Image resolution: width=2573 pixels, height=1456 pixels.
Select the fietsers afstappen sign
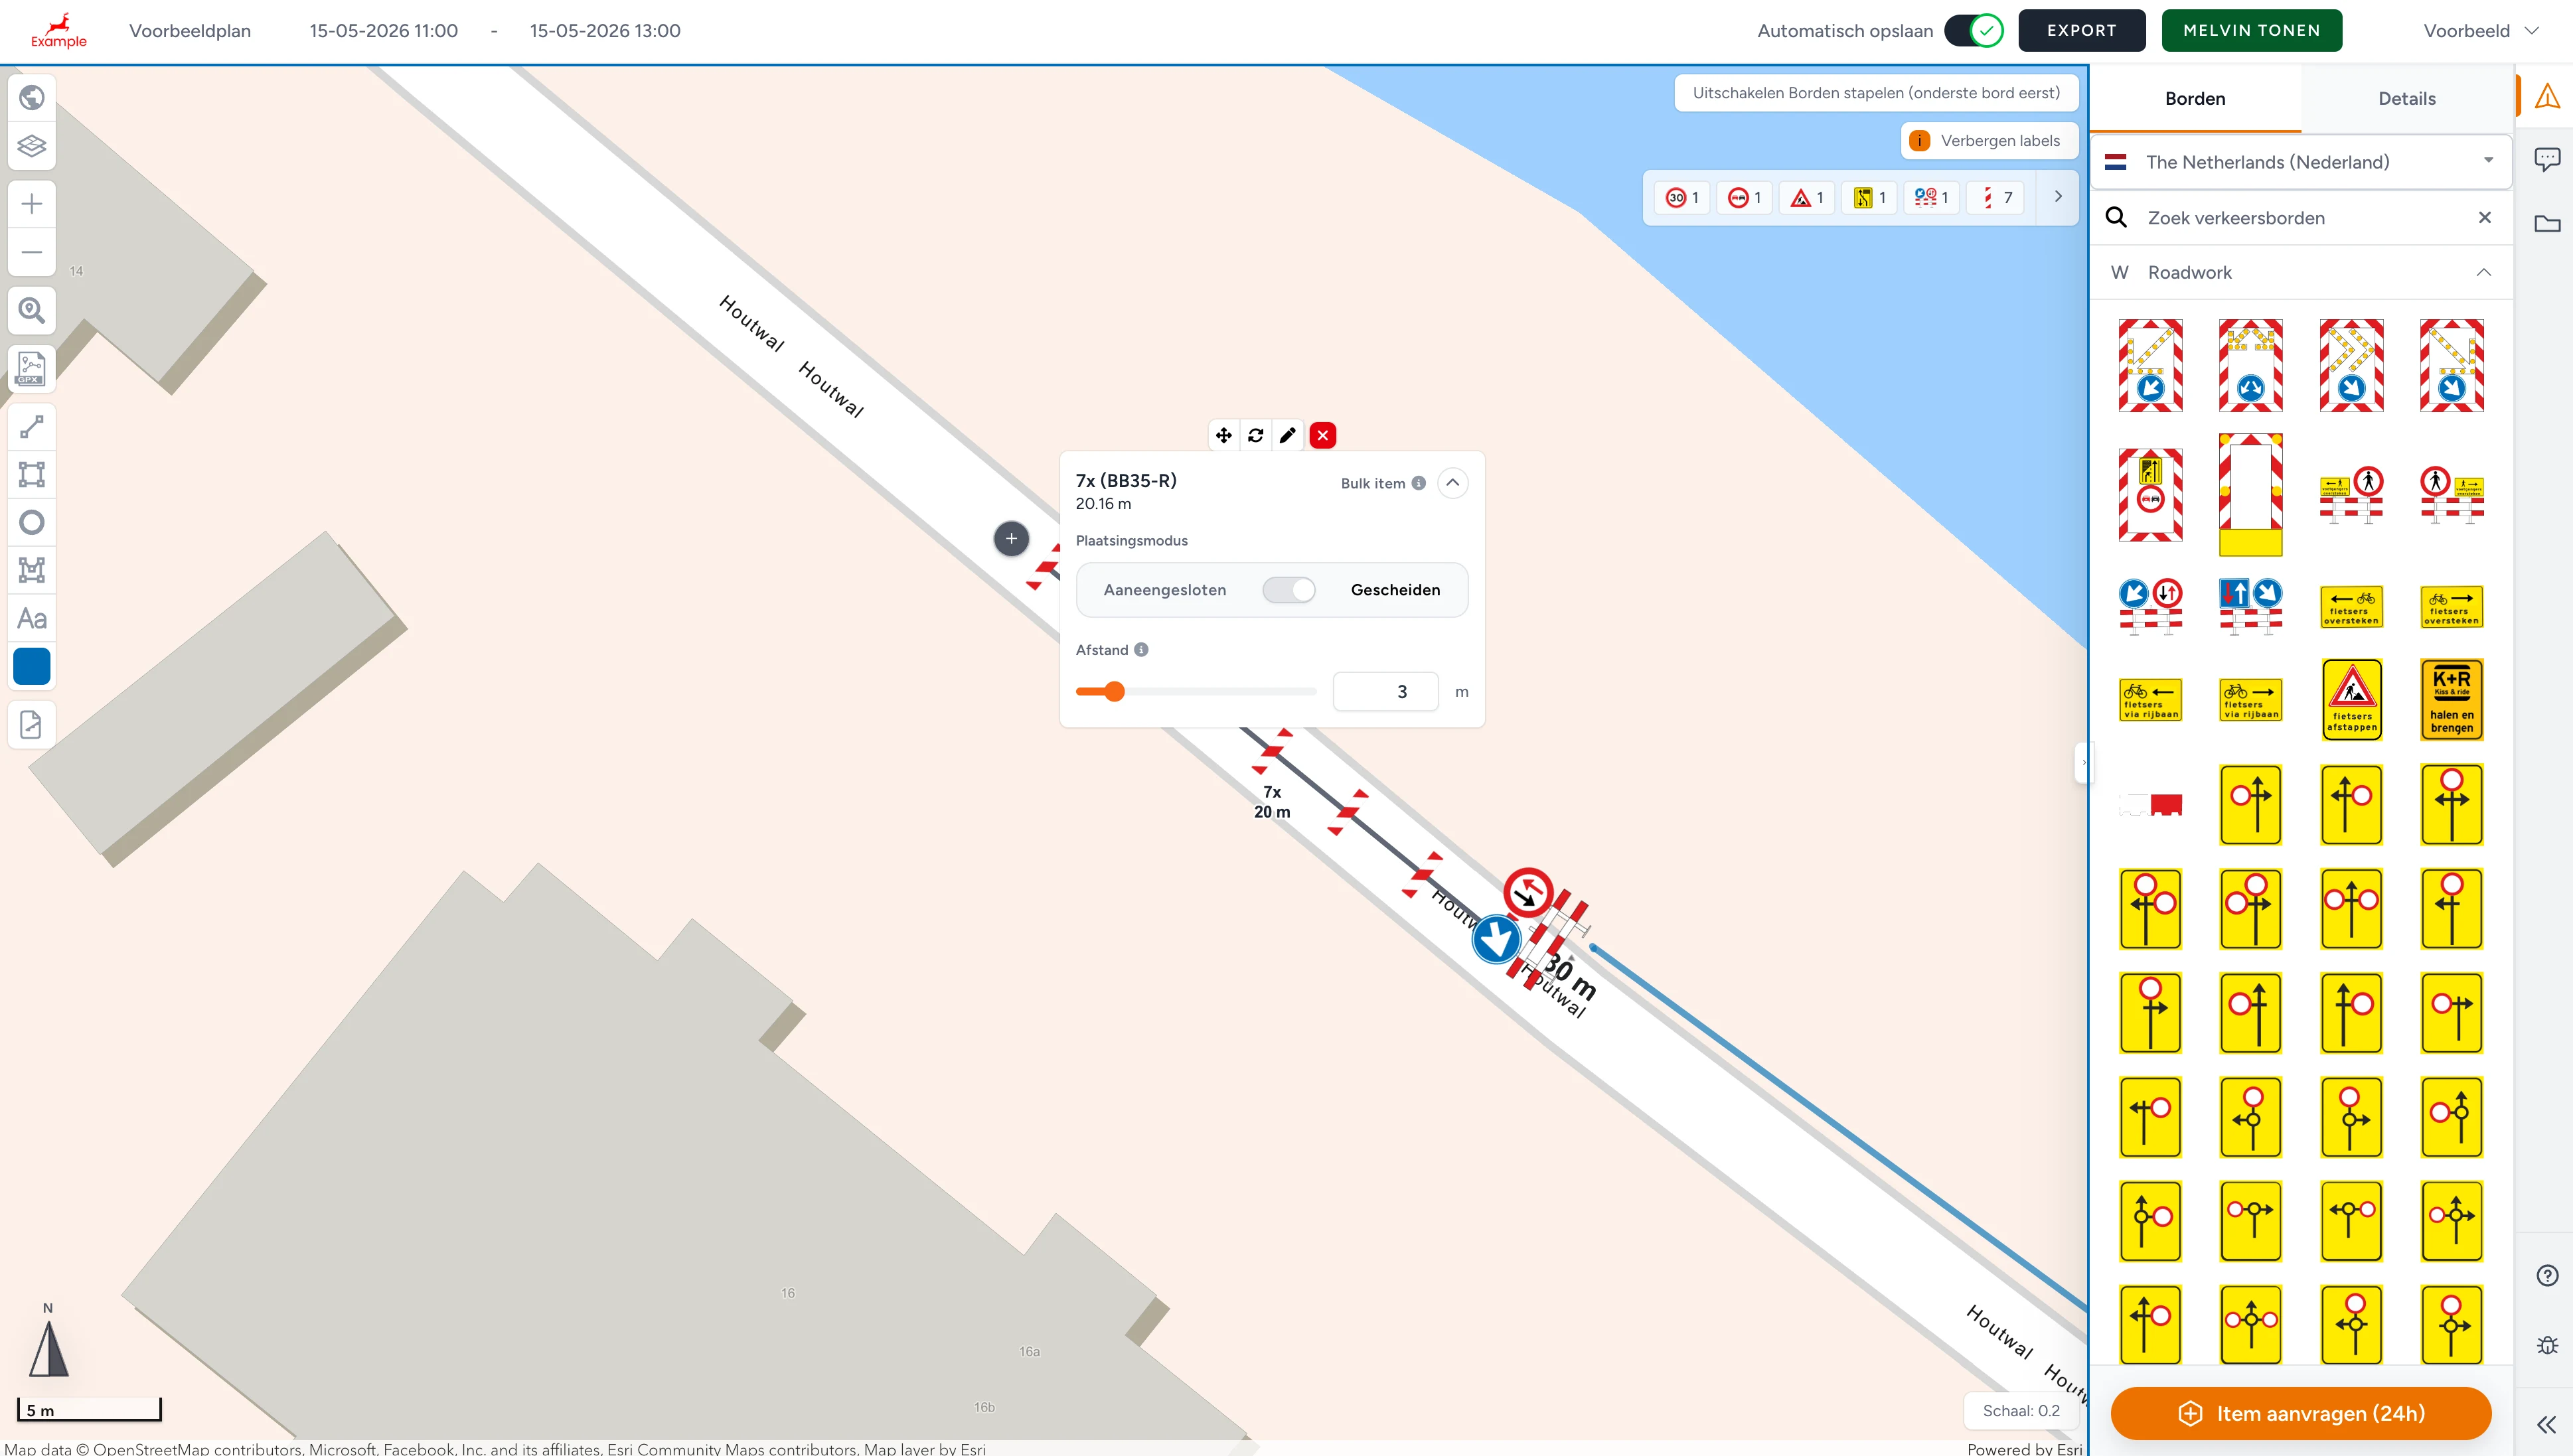[x=2351, y=699]
